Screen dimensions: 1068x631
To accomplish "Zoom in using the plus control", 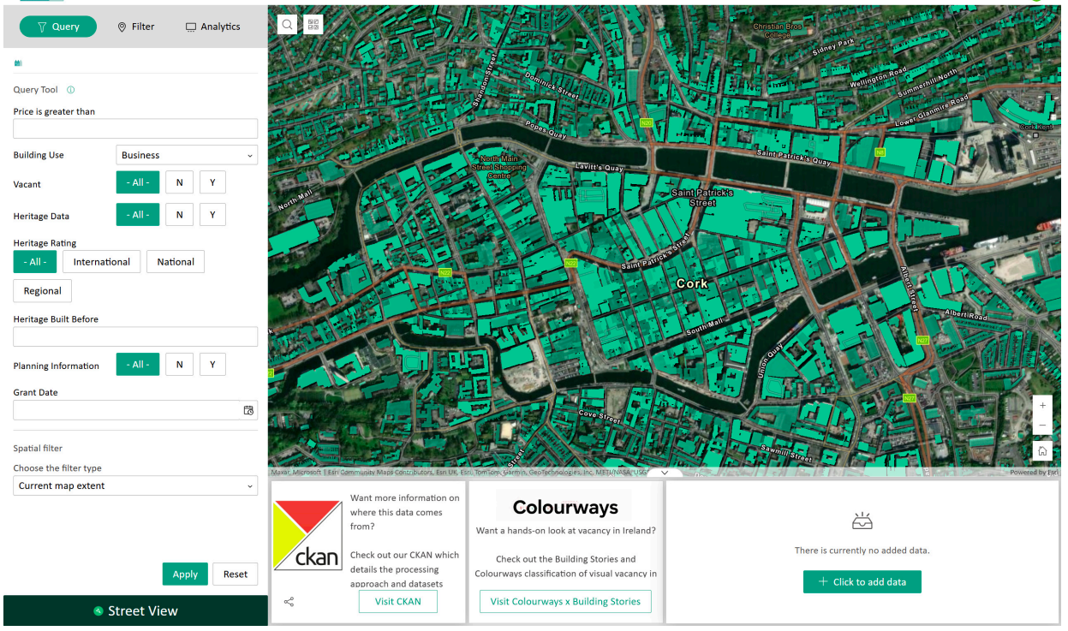I will [1042, 405].
